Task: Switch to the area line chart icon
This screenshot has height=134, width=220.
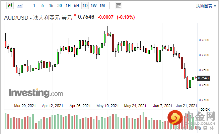Action: [x=20, y=6]
